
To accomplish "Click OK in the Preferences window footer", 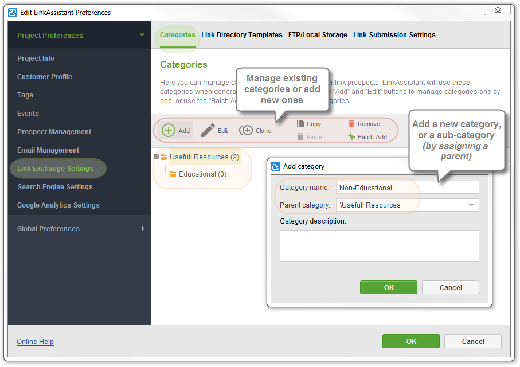I will 411,341.
